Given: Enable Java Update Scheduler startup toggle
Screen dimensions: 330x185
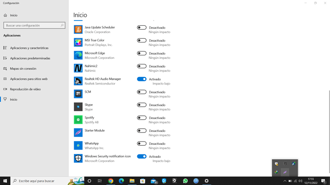Looking at the screenshot, I should pos(142,28).
